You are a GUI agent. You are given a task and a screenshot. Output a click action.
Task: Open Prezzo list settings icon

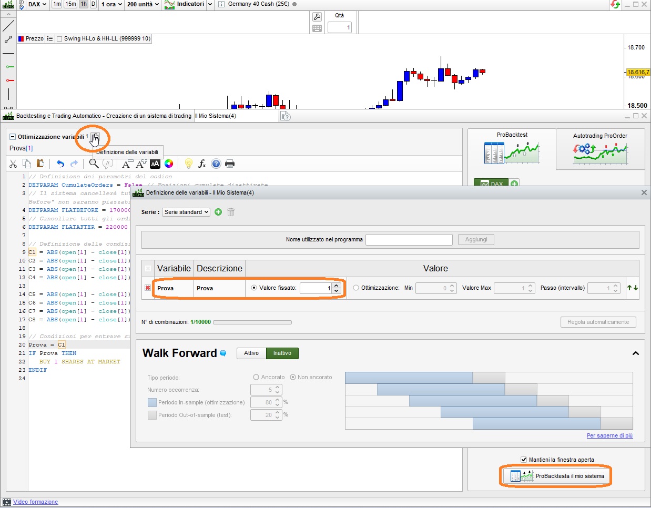pyautogui.click(x=49, y=38)
